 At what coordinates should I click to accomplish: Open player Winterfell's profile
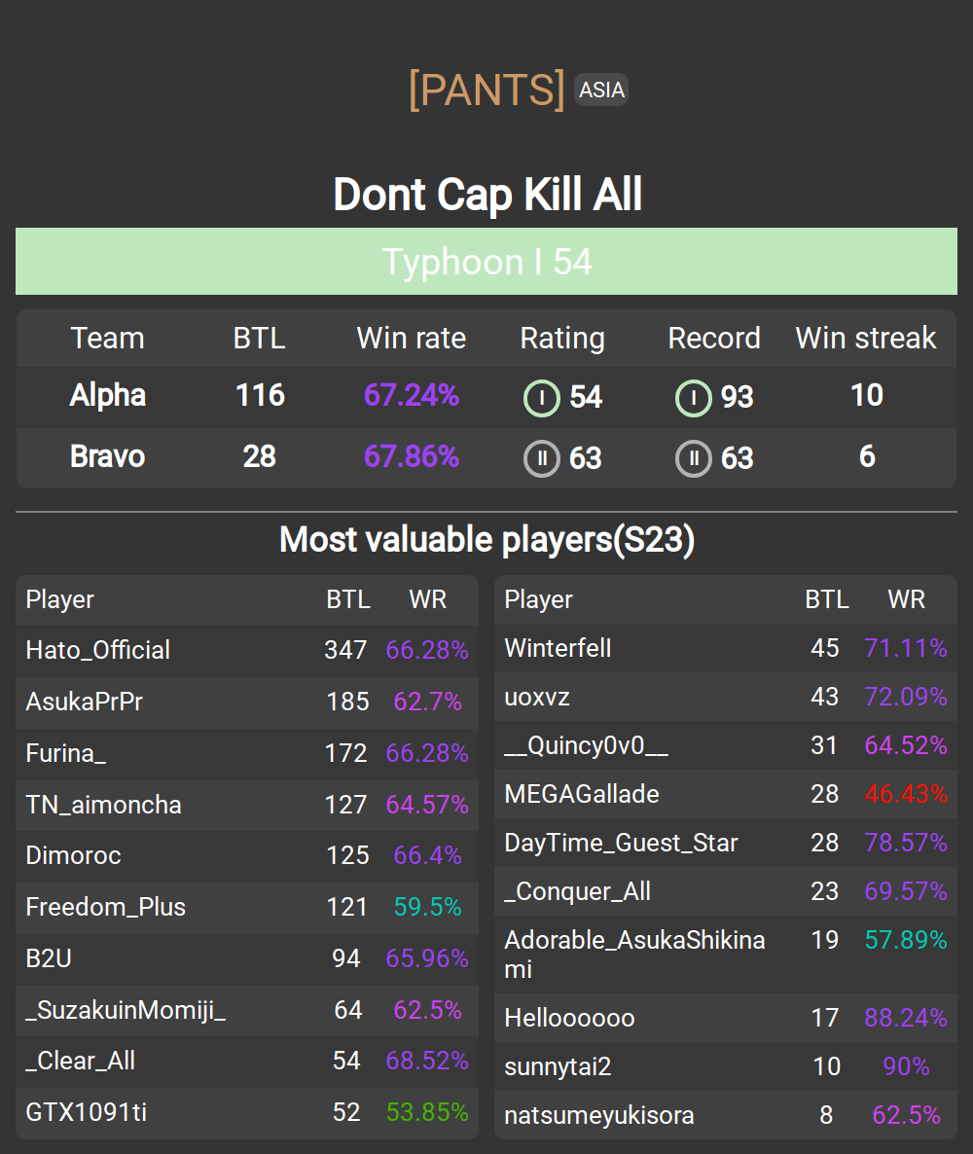(x=559, y=648)
